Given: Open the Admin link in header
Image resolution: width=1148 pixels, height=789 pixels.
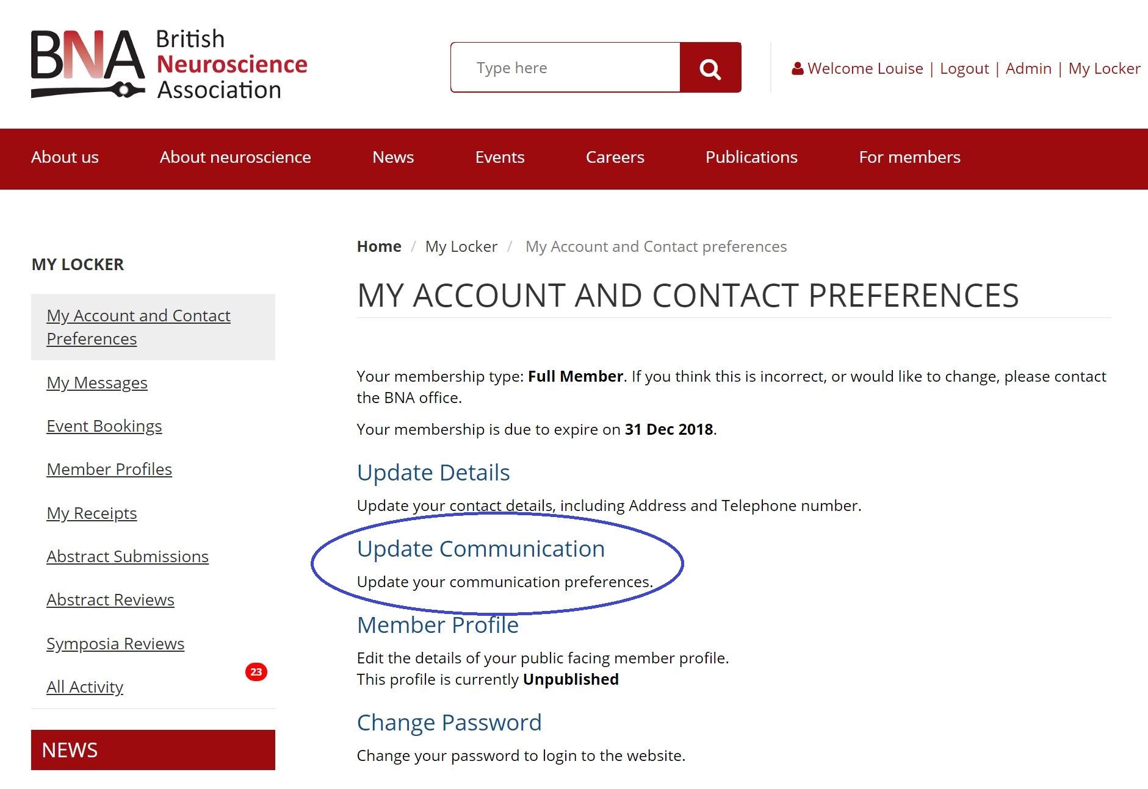Looking at the screenshot, I should [1028, 69].
